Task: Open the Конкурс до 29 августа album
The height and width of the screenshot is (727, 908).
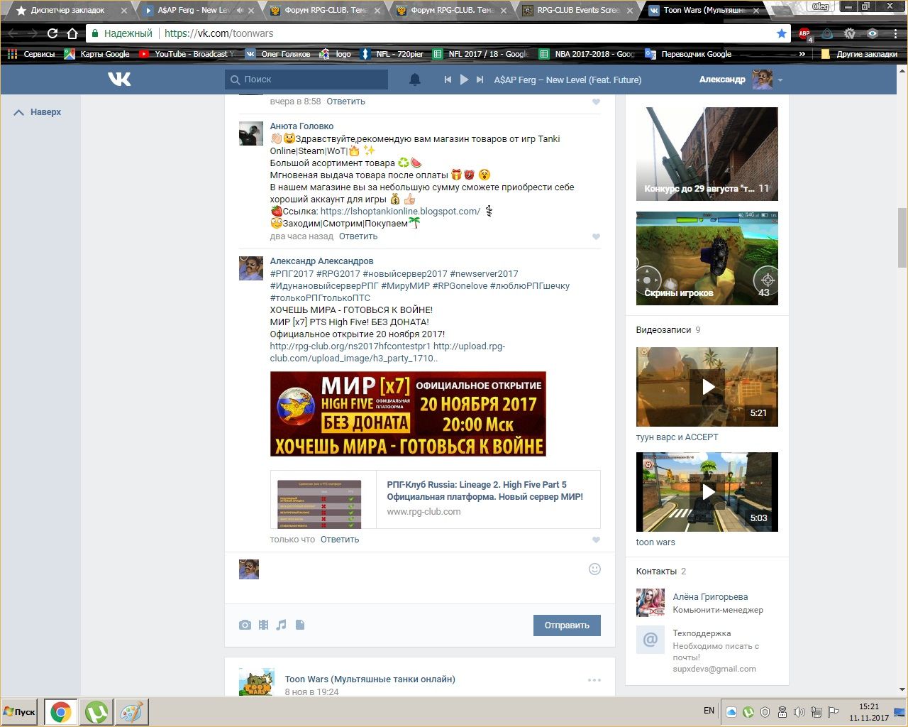Action: [x=707, y=154]
